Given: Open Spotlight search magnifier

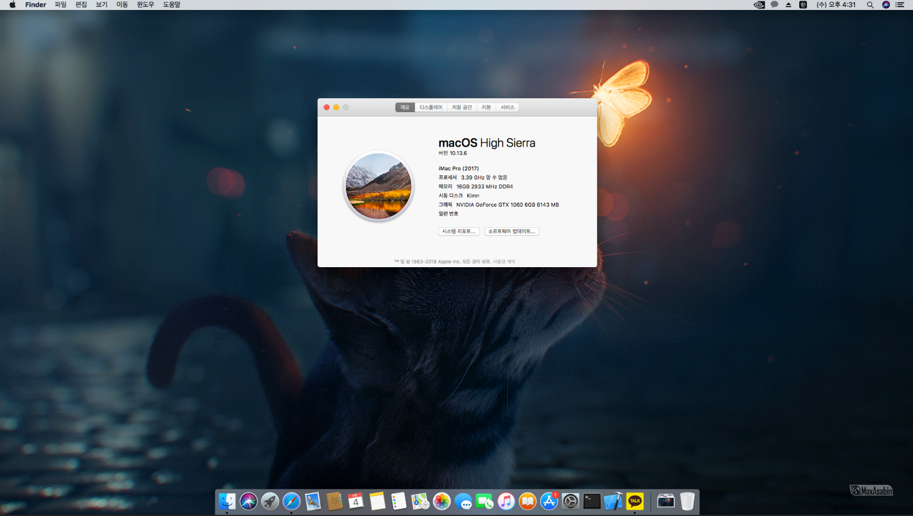Looking at the screenshot, I should (x=870, y=4).
